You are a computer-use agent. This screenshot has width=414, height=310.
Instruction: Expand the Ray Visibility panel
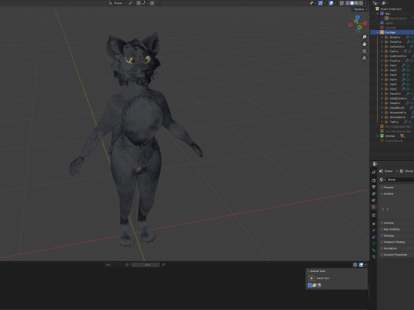(397, 229)
